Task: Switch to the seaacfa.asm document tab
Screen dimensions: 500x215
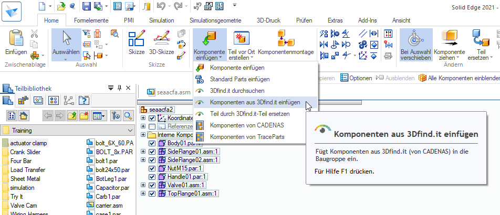Action: click(x=169, y=92)
